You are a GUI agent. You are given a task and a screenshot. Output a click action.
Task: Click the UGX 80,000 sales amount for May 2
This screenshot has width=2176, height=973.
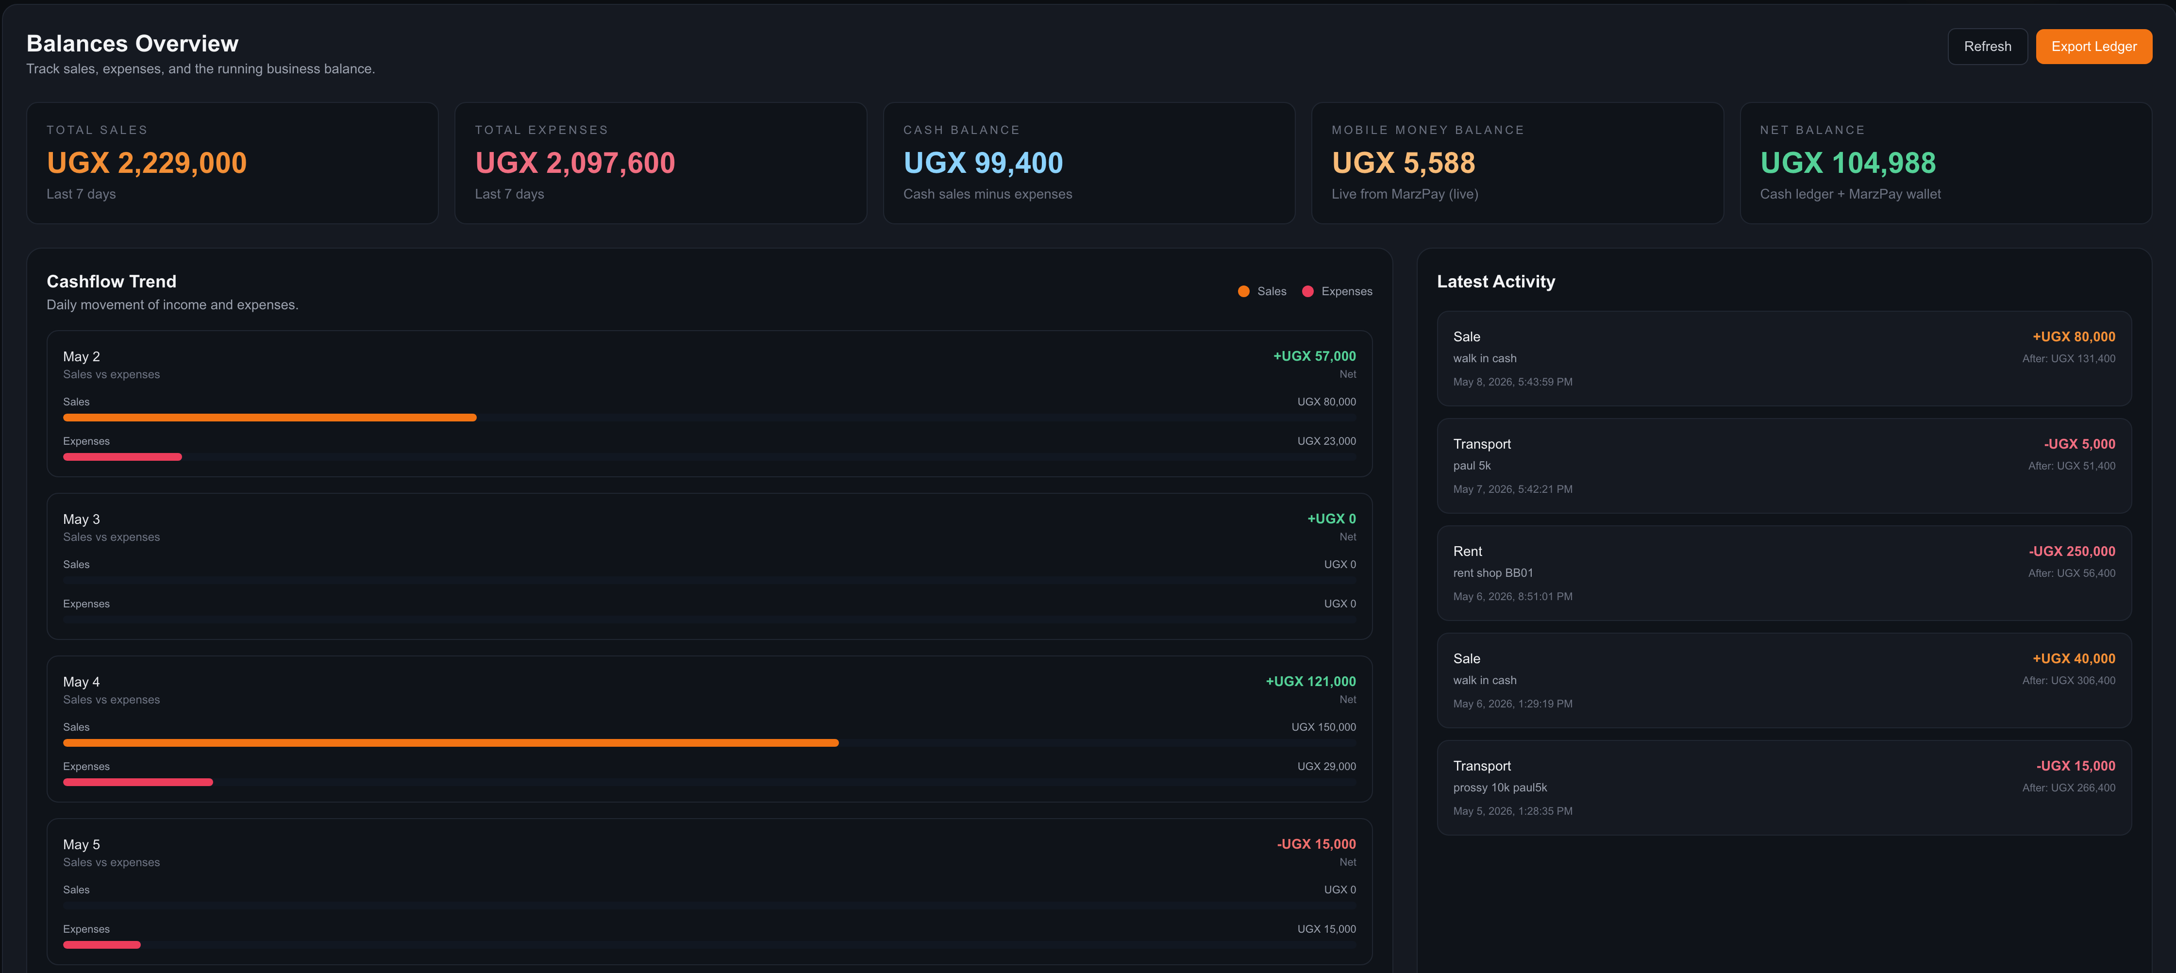coord(1326,402)
